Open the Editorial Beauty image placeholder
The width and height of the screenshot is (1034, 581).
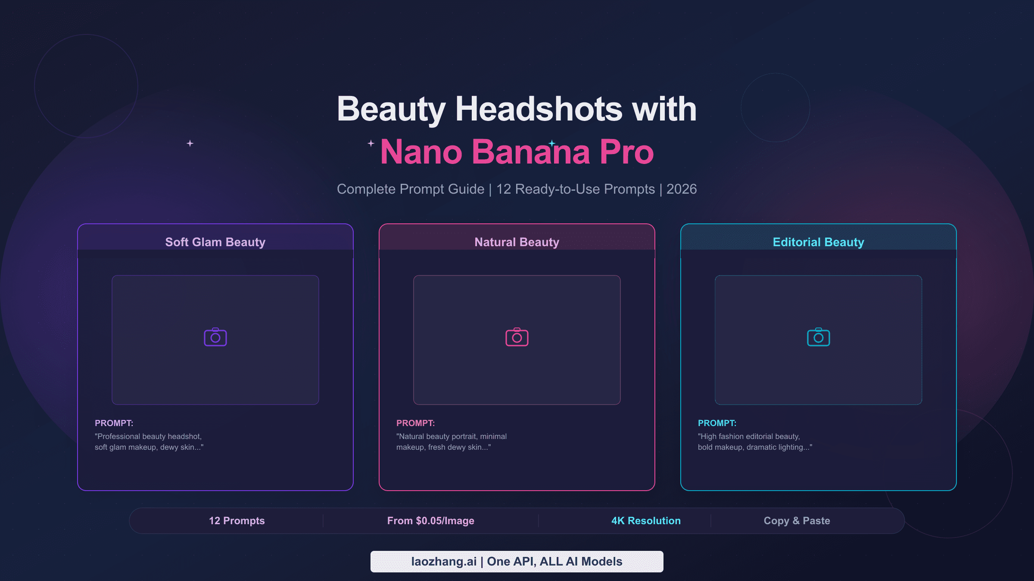pyautogui.click(x=819, y=340)
